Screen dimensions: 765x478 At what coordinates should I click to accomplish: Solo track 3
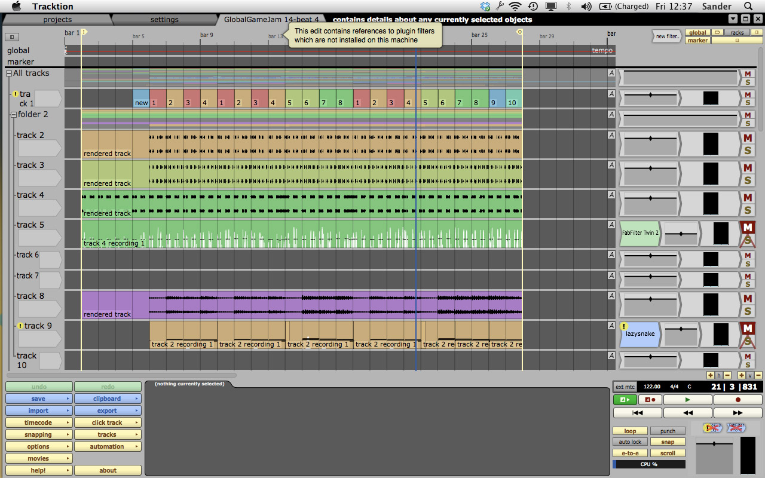[747, 180]
